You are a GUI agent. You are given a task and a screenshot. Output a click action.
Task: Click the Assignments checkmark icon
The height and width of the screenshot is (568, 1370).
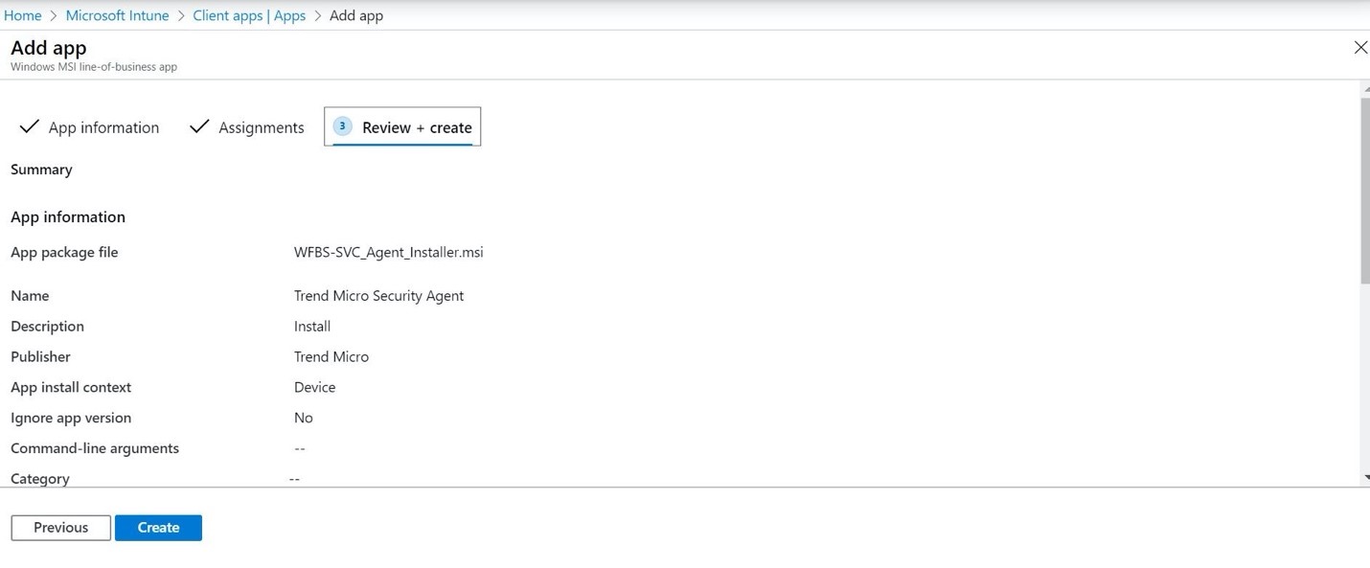pos(199,126)
